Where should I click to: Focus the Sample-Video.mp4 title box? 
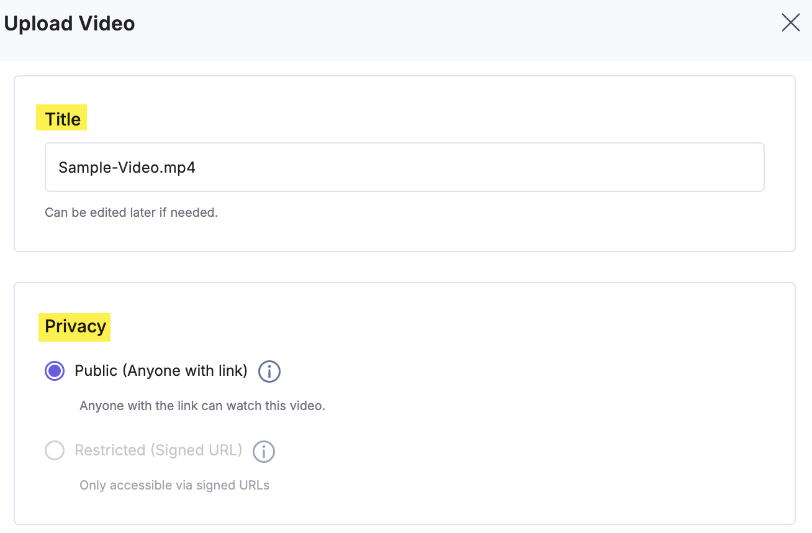pos(404,166)
